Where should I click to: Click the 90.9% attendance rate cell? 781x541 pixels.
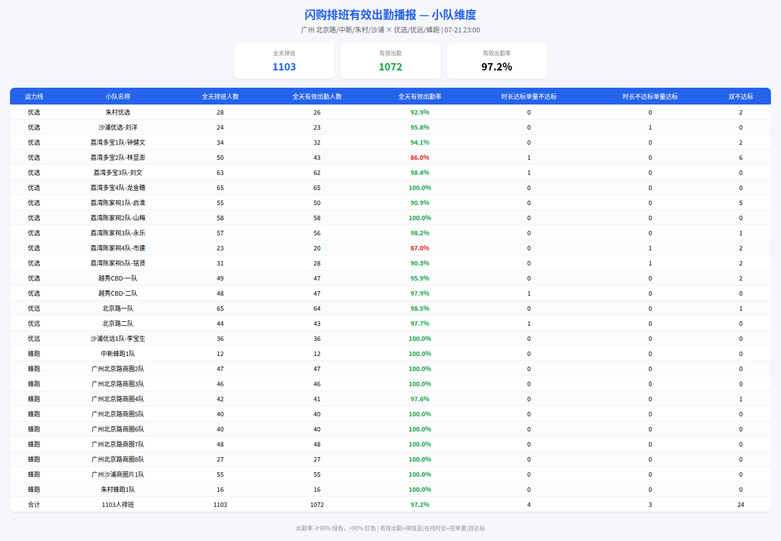pyautogui.click(x=420, y=203)
